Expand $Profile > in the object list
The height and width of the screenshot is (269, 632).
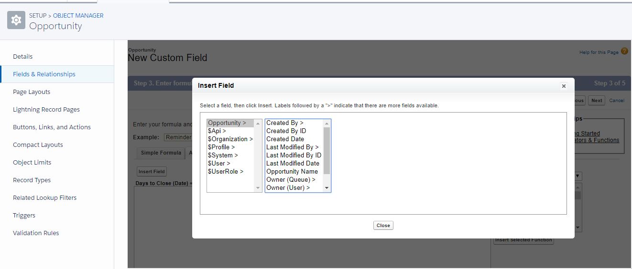click(230, 147)
